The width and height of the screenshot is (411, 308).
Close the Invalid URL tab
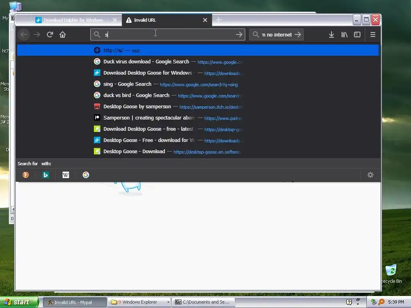tap(205, 20)
